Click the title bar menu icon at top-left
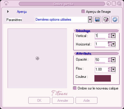The height and width of the screenshot is (109, 124). tap(6, 3)
